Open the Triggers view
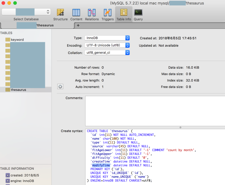The width and height of the screenshot is (225, 185). (108, 15)
